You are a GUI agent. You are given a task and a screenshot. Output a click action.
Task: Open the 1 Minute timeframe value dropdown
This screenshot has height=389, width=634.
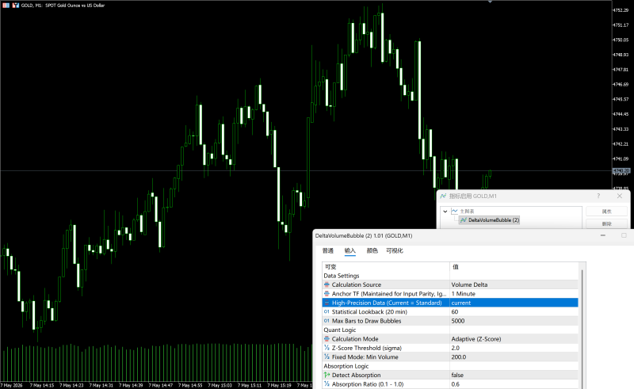point(514,294)
